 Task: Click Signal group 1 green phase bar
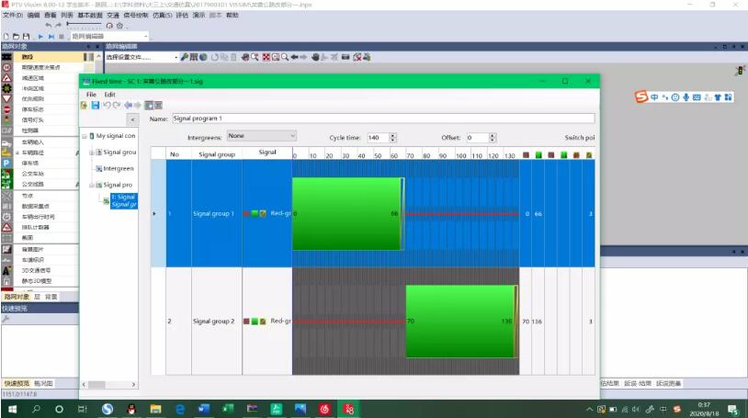click(347, 214)
